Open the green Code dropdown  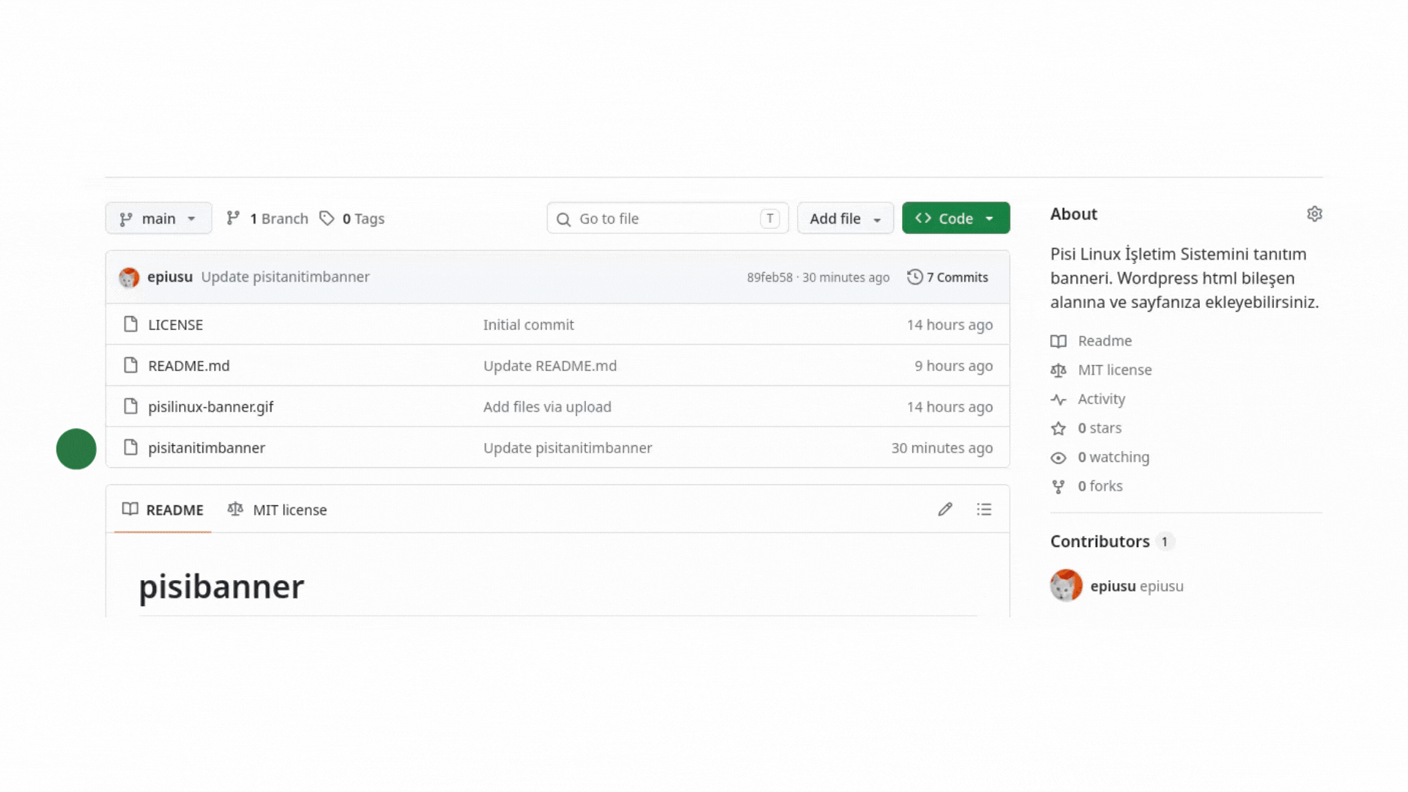click(x=956, y=219)
